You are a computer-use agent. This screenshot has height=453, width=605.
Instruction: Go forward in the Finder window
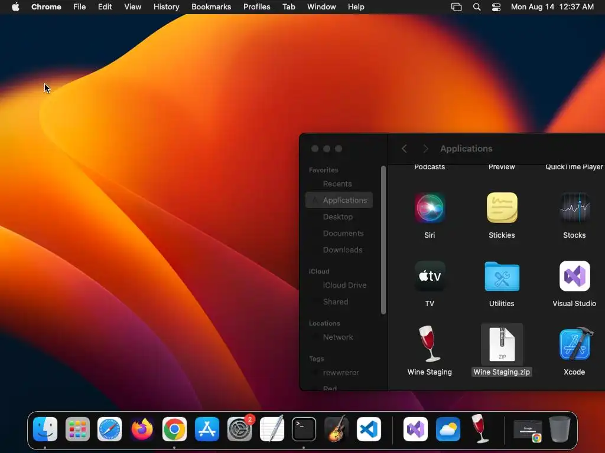(x=425, y=149)
